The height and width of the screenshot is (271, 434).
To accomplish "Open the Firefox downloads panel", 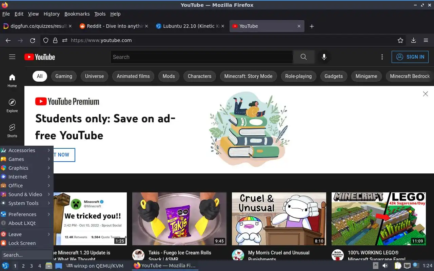I will tap(413, 40).
